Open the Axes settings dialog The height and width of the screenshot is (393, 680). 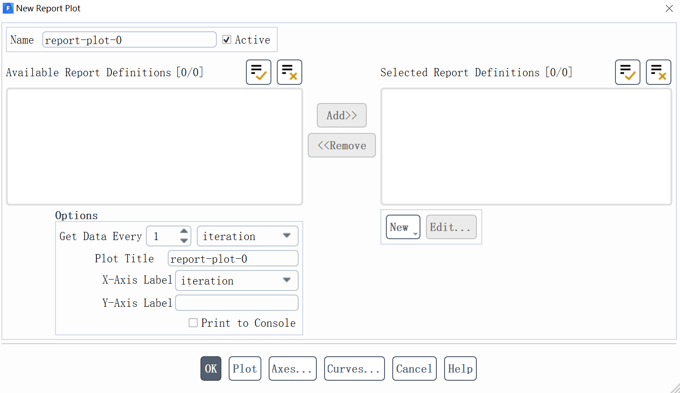(292, 368)
